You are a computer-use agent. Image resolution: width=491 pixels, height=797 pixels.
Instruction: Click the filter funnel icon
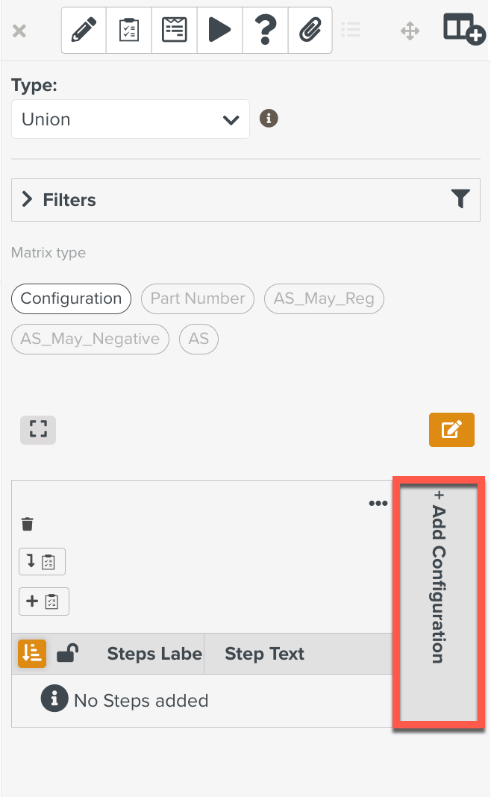[x=460, y=199]
